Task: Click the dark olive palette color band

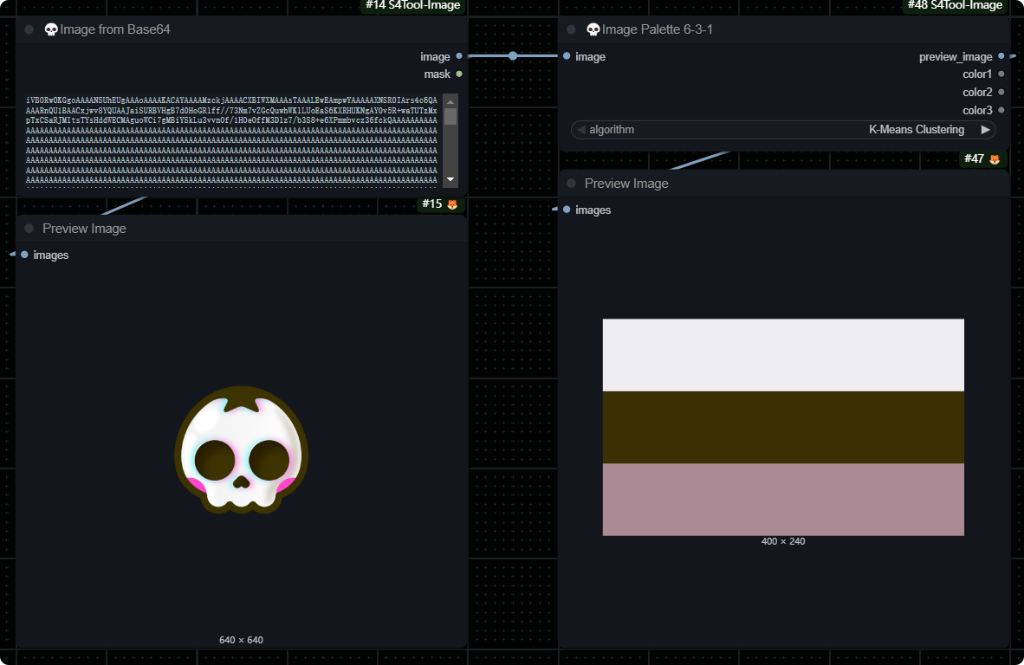Action: pos(783,427)
